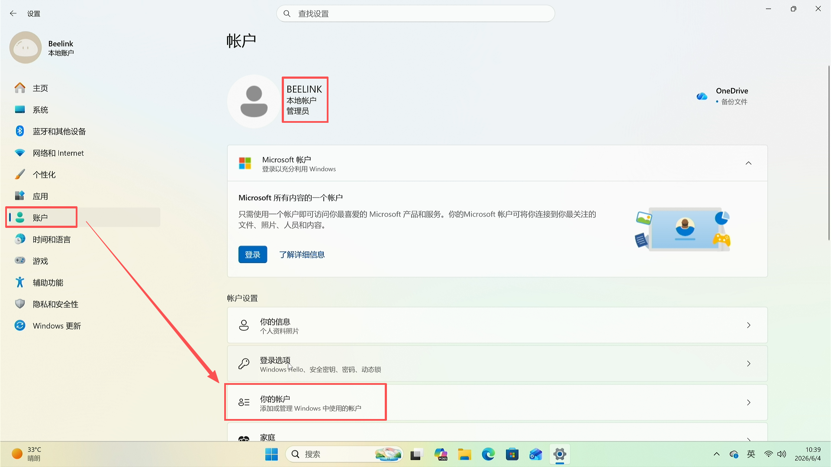Screen dimensions: 831x467
Task: Launch Microsoft Edge from the taskbar
Action: pos(488,454)
